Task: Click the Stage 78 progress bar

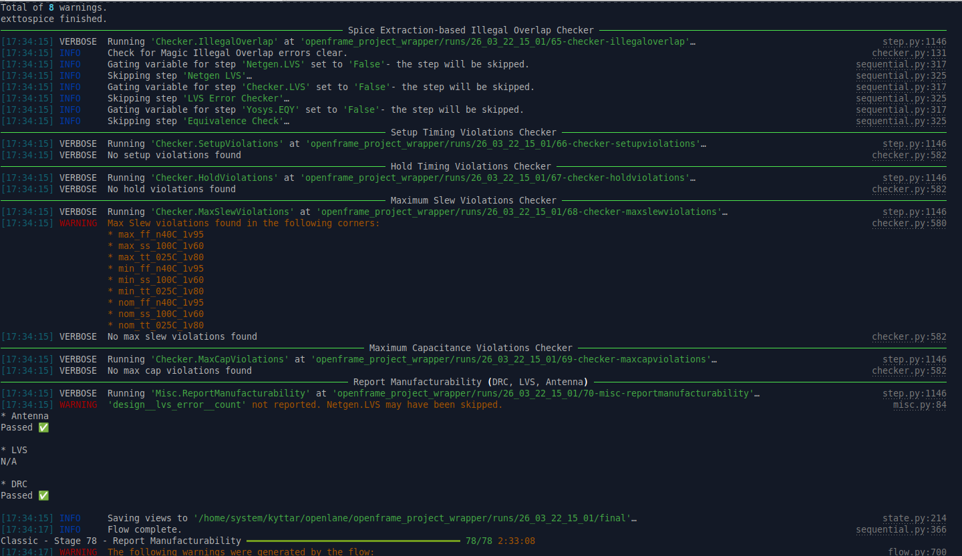Action: pos(353,541)
